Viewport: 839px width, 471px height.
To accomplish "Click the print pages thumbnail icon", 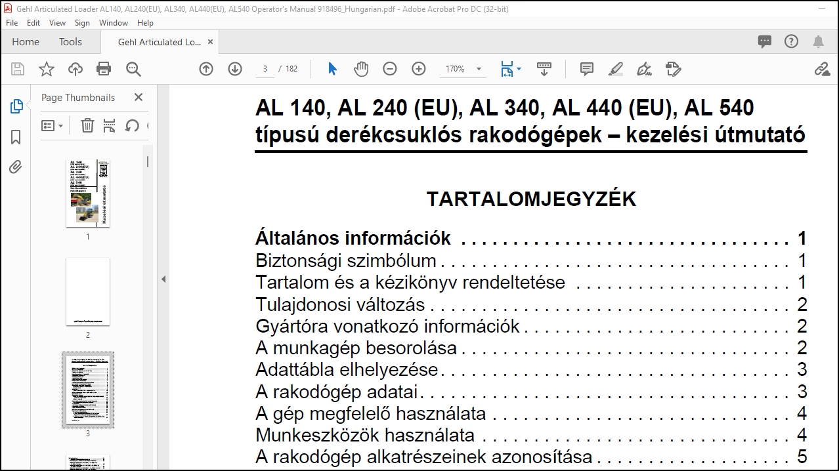I will tap(110, 125).
